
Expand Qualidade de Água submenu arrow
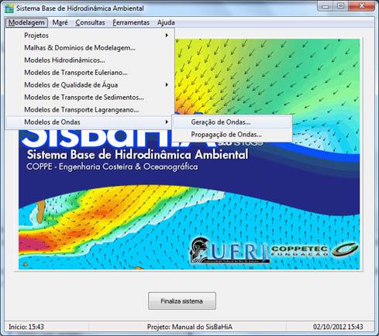[167, 85]
